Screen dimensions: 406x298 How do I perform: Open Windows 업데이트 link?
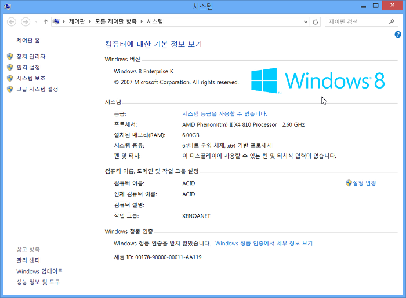click(39, 271)
